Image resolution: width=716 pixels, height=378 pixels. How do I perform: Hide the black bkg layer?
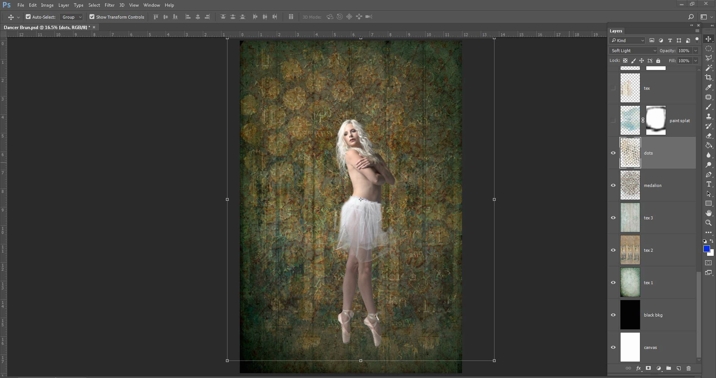click(x=613, y=315)
